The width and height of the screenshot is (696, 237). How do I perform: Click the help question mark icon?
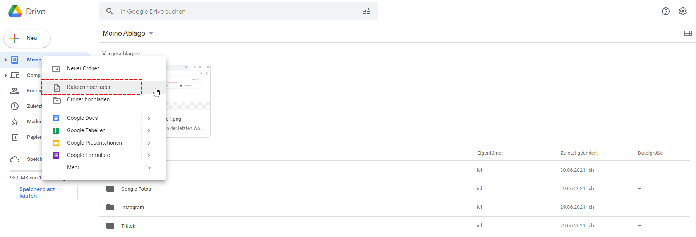click(x=665, y=12)
